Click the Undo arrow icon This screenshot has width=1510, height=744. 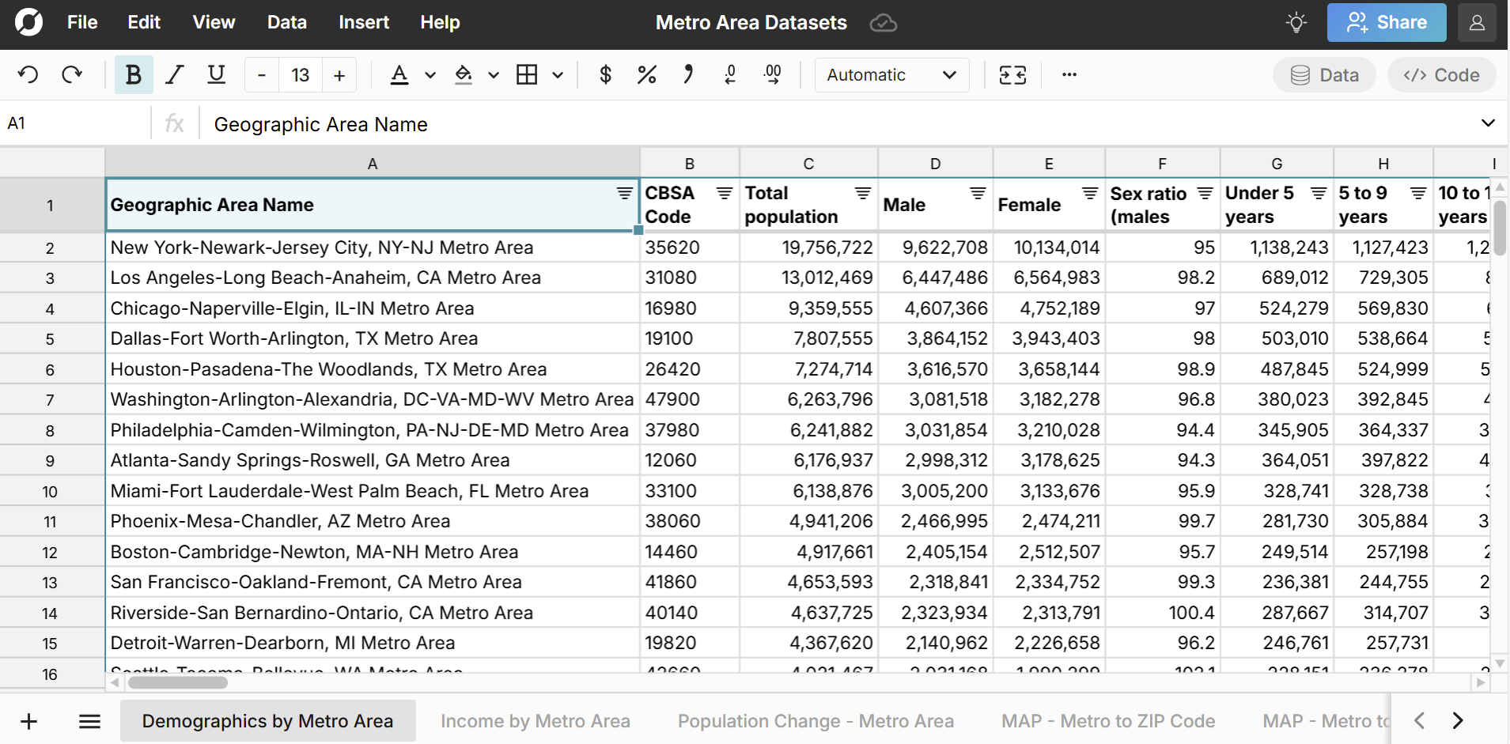pyautogui.click(x=28, y=75)
